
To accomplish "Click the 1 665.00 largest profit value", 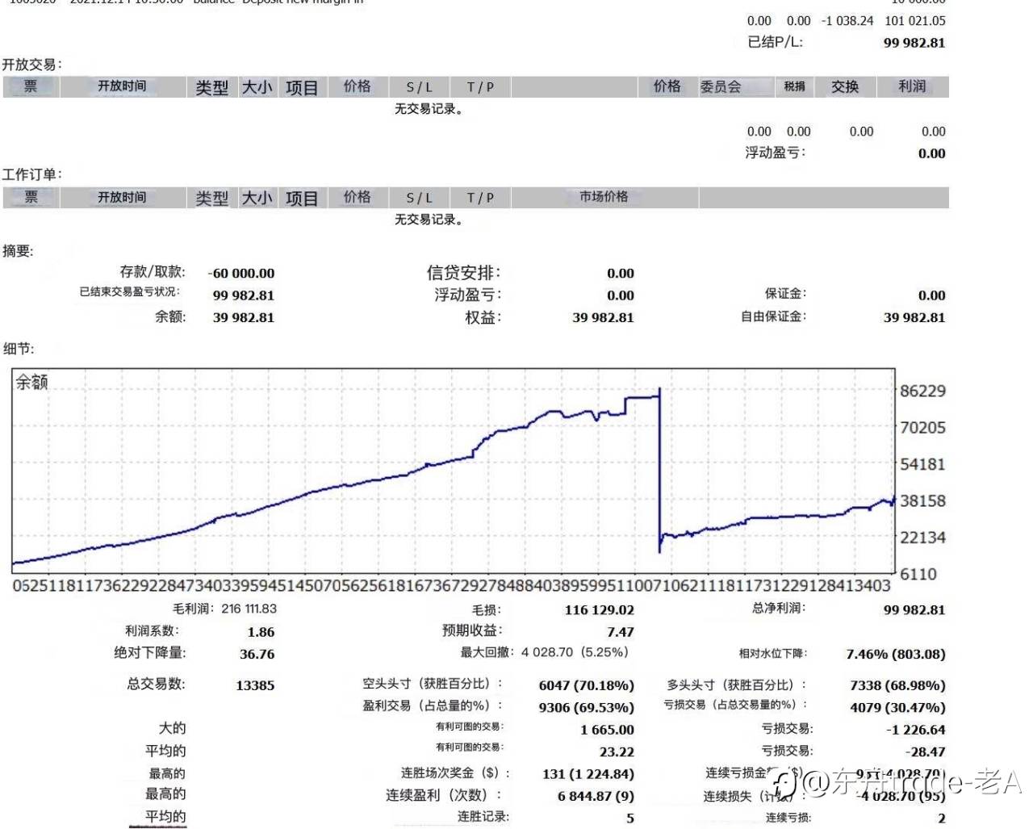I will tap(607, 730).
